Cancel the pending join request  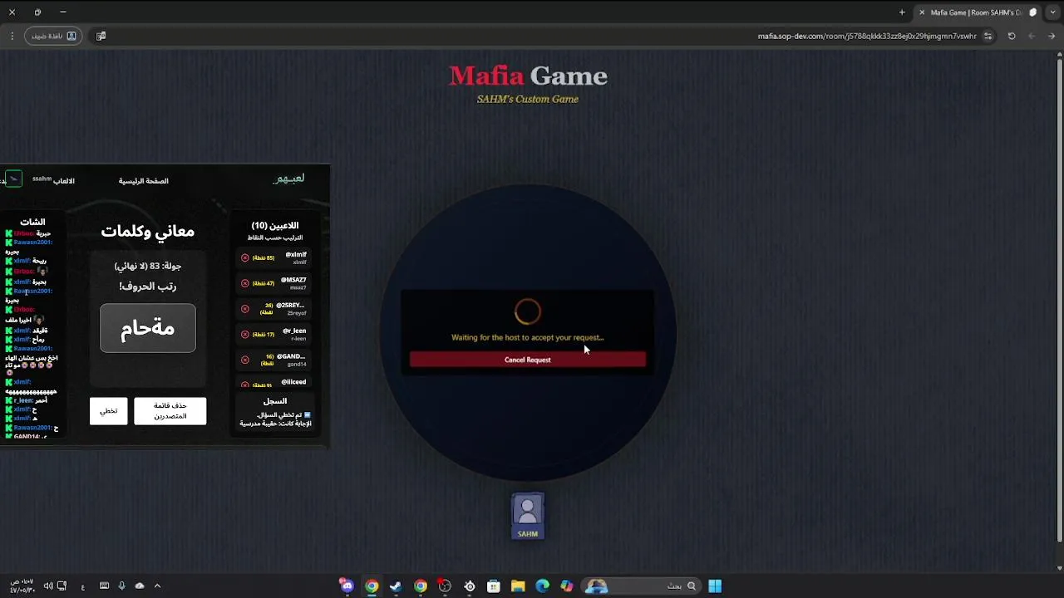[x=527, y=360]
